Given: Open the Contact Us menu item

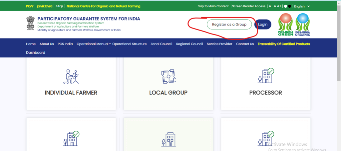Looking at the screenshot, I should click(x=245, y=44).
